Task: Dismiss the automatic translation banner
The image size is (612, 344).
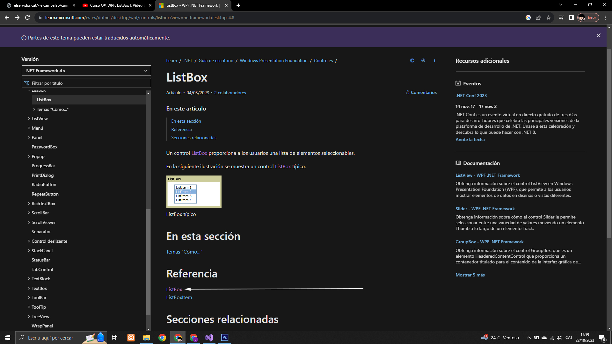Action: [598, 35]
